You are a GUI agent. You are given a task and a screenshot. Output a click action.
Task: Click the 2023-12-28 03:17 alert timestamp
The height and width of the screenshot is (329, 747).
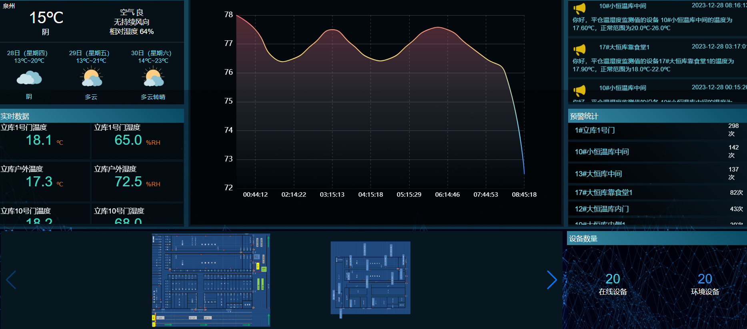pos(719,46)
